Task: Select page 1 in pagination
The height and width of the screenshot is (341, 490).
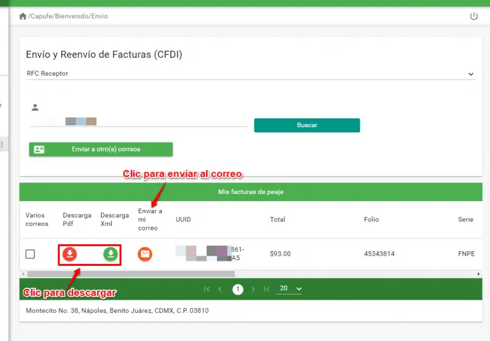Action: point(237,289)
